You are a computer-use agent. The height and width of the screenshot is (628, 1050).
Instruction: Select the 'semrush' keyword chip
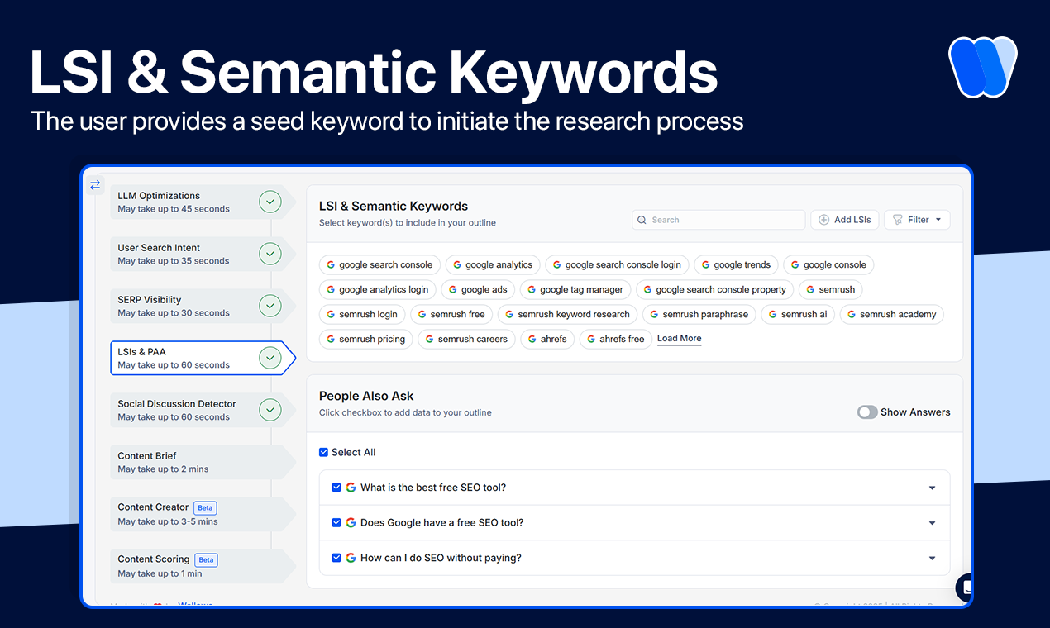coord(831,290)
